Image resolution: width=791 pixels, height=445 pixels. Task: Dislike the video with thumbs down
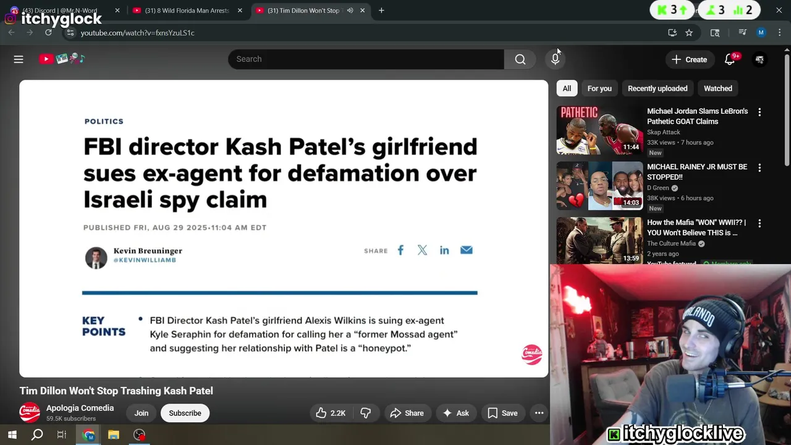coord(366,413)
